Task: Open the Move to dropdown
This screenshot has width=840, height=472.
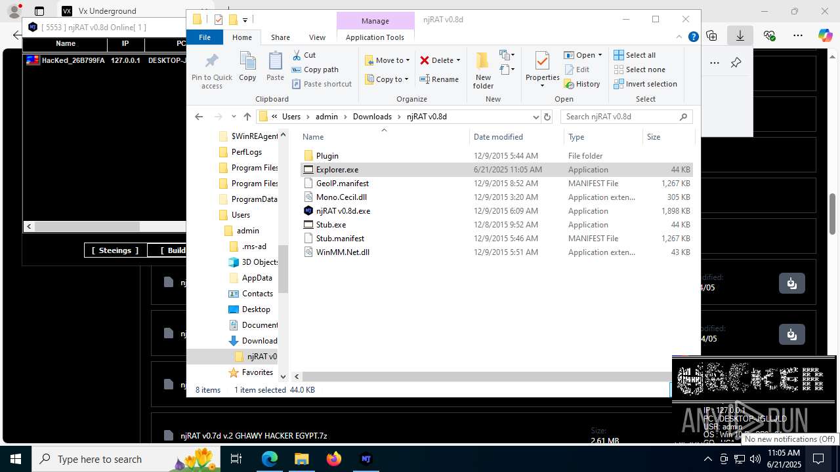Action: click(x=387, y=60)
